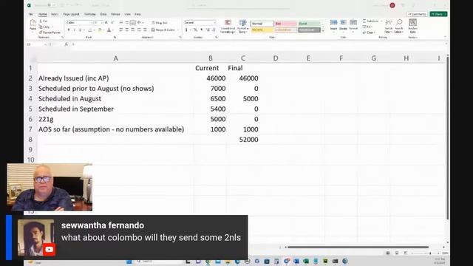Open Format as Table menu
This screenshot has height=266, width=473.
[x=243, y=27]
